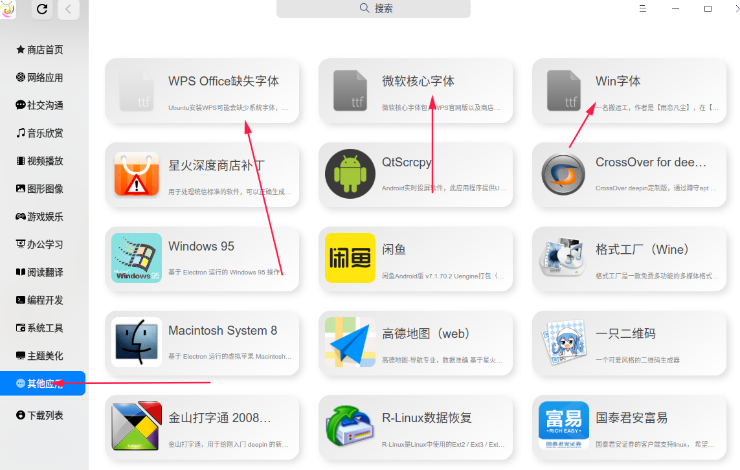The width and height of the screenshot is (740, 470).
Task: Click the 闲鱼 app thumbnail
Action: click(350, 258)
